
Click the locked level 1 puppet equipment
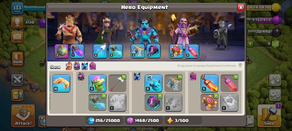click(117, 103)
